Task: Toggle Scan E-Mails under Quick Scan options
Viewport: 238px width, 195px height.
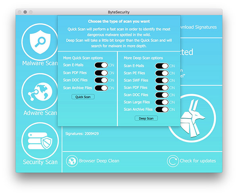Action: pos(101,65)
